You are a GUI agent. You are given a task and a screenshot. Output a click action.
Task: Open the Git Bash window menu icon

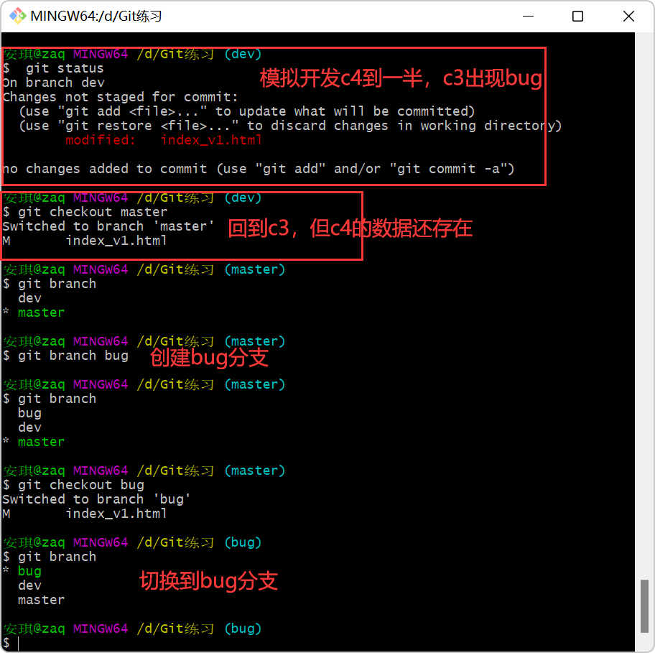[x=17, y=16]
